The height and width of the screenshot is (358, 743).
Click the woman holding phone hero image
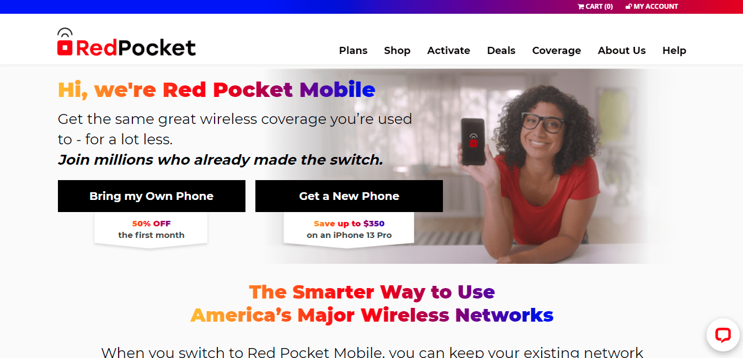coord(530,166)
